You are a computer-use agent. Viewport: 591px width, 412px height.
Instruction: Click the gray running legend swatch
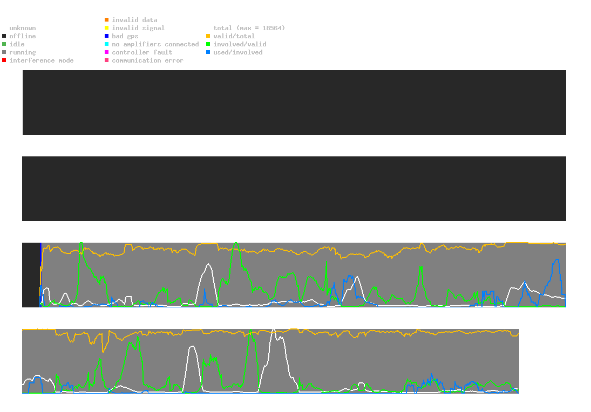click(x=4, y=52)
